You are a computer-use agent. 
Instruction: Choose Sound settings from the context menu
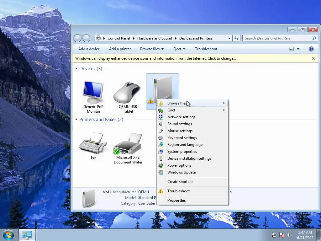click(x=192, y=124)
